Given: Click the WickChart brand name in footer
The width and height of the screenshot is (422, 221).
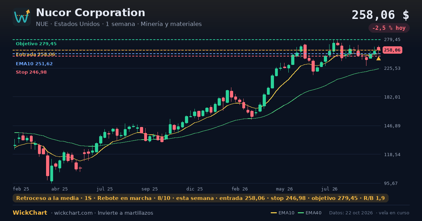Looking at the screenshot, I should click(x=30, y=213).
